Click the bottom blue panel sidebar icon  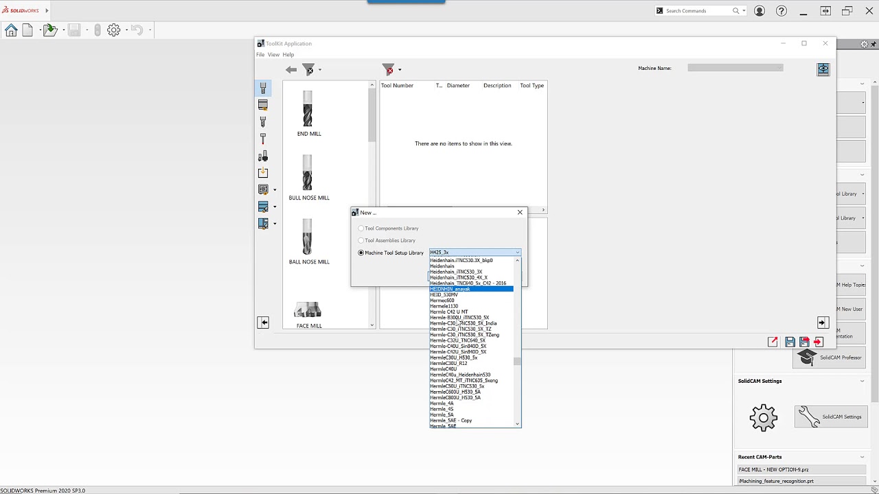tap(263, 224)
